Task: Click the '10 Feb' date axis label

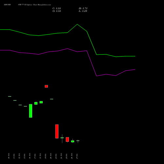Action: click(9, 156)
